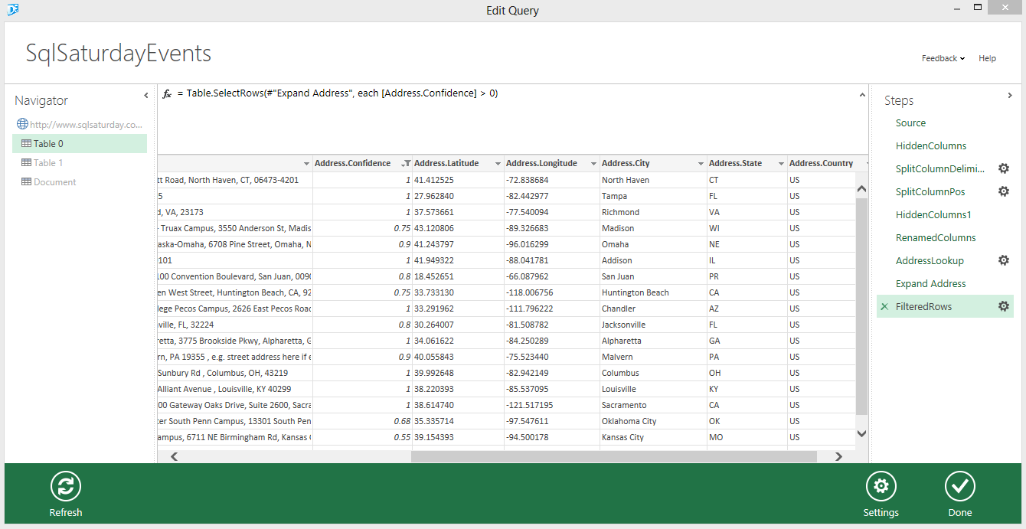This screenshot has height=529, width=1026.
Task: Click the horizontal scrollbar thumb
Action: coord(614,456)
